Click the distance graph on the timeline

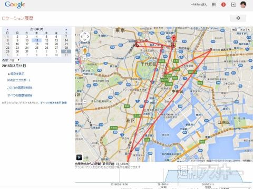pos(163,176)
